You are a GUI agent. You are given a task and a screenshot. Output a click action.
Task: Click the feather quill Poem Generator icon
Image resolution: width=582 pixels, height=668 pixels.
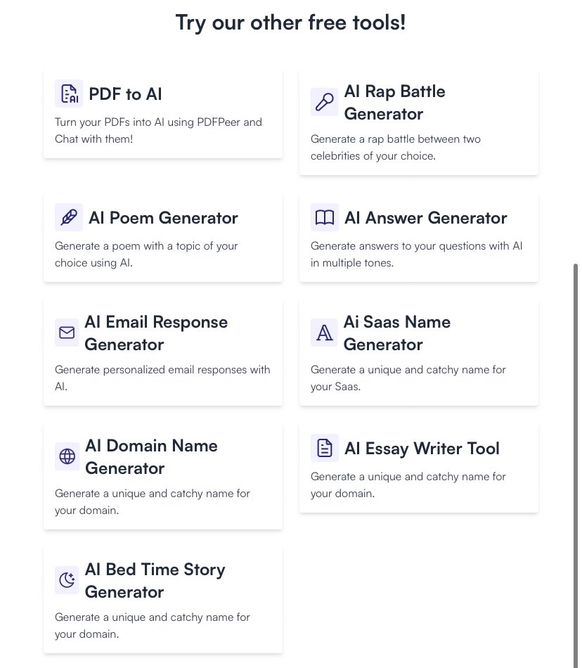69,217
